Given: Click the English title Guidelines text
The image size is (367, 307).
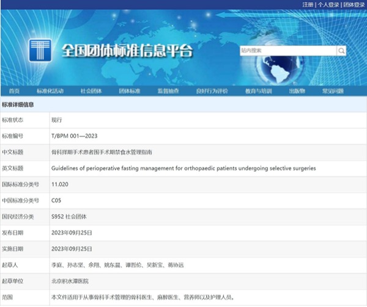Looking at the screenshot, I should [x=183, y=168].
